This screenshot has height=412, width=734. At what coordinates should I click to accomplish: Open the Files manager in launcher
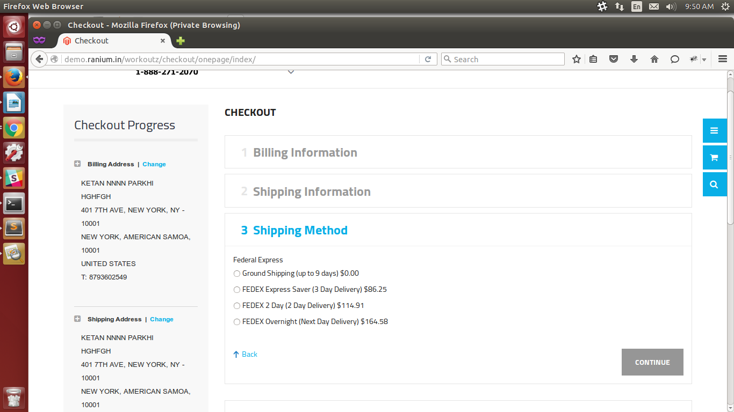[x=14, y=52]
